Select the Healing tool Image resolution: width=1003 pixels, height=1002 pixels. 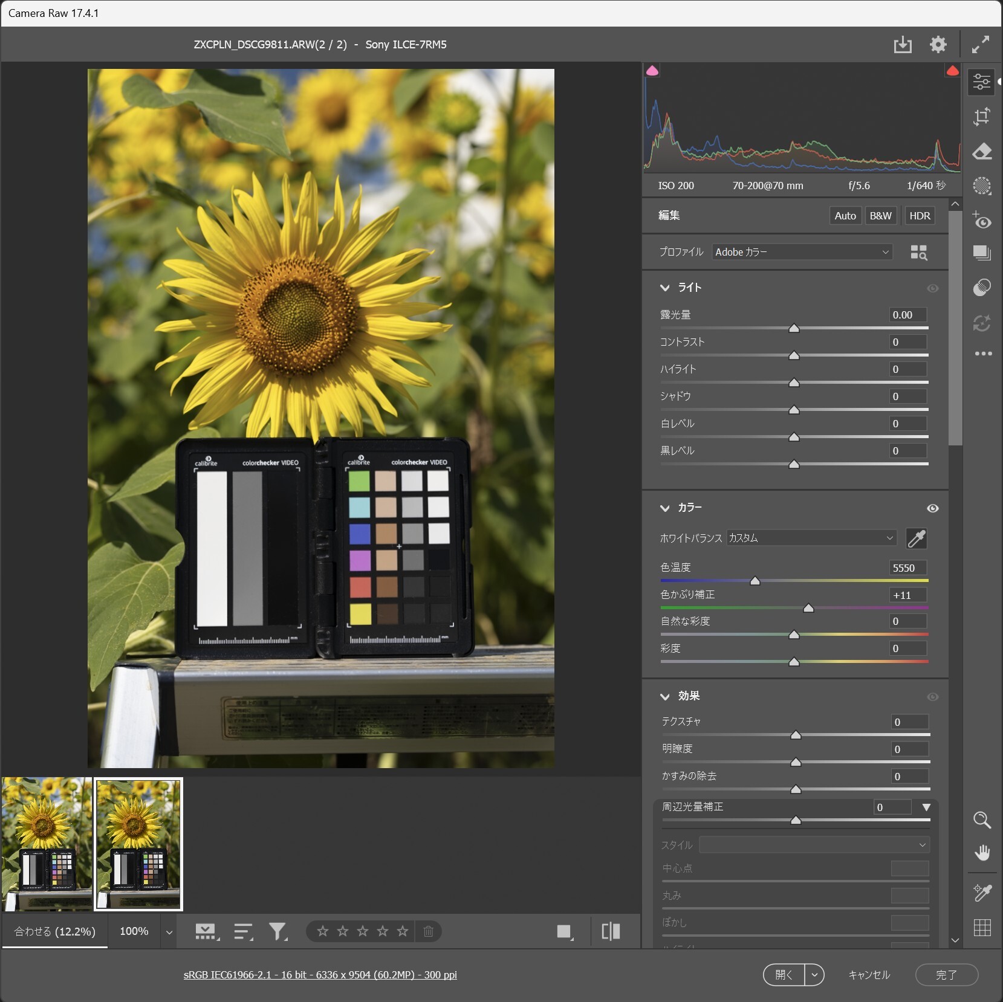pyautogui.click(x=982, y=152)
